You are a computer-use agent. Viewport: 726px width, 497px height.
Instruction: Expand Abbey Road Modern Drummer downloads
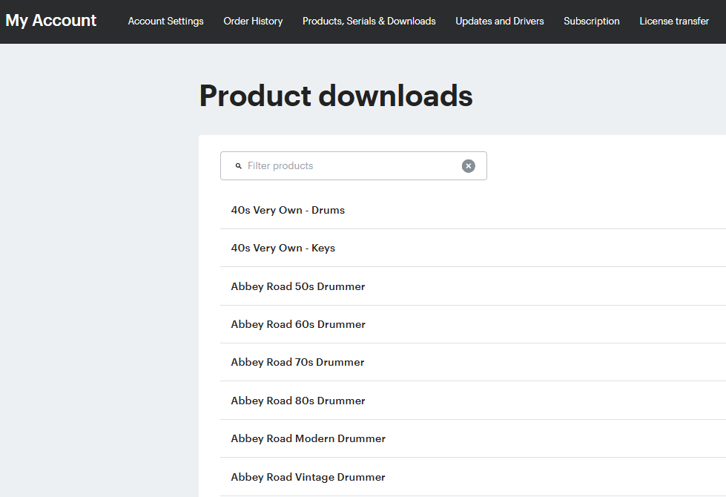(x=308, y=438)
